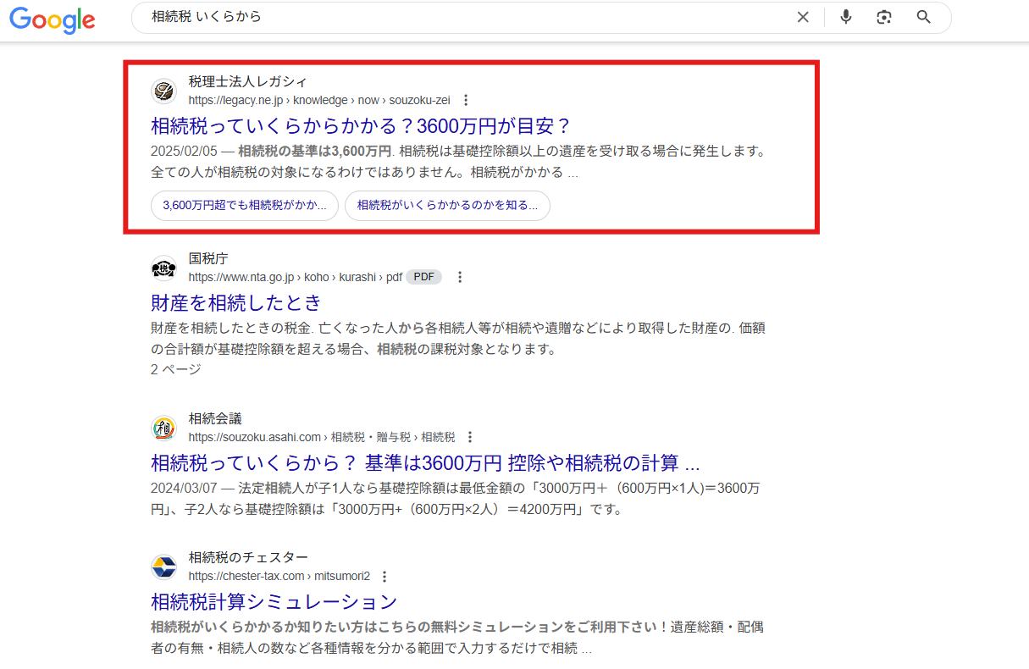Image resolution: width=1029 pixels, height=669 pixels.
Task: Click the site name 税理士法人レガシィ
Action: 248,81
